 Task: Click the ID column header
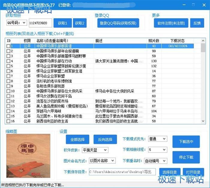[13, 41]
